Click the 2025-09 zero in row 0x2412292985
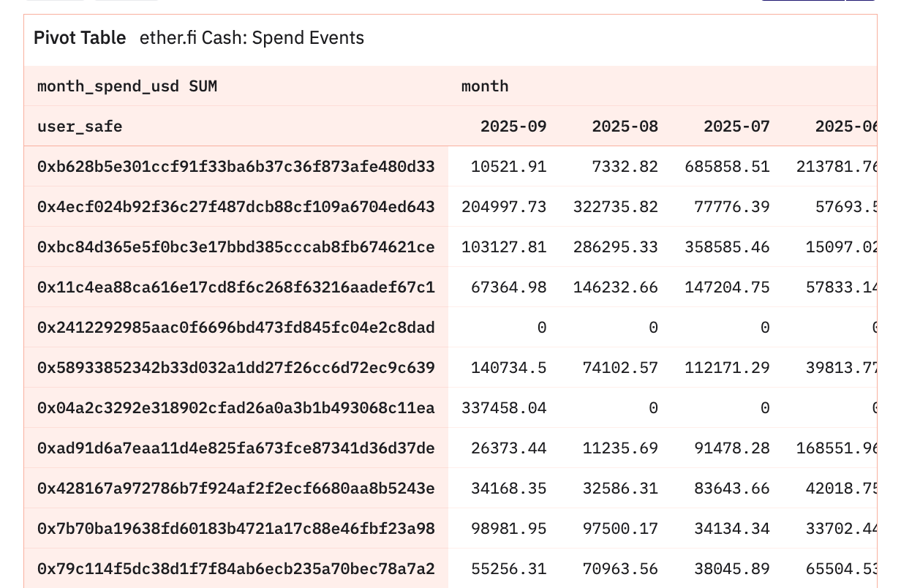 click(x=542, y=328)
